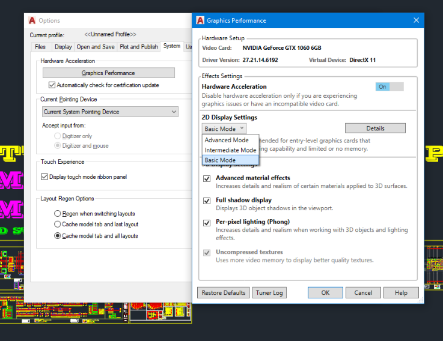Image resolution: width=443 pixels, height=341 pixels.
Task: Choose Digitizer and mouse radio option
Action: pos(57,145)
